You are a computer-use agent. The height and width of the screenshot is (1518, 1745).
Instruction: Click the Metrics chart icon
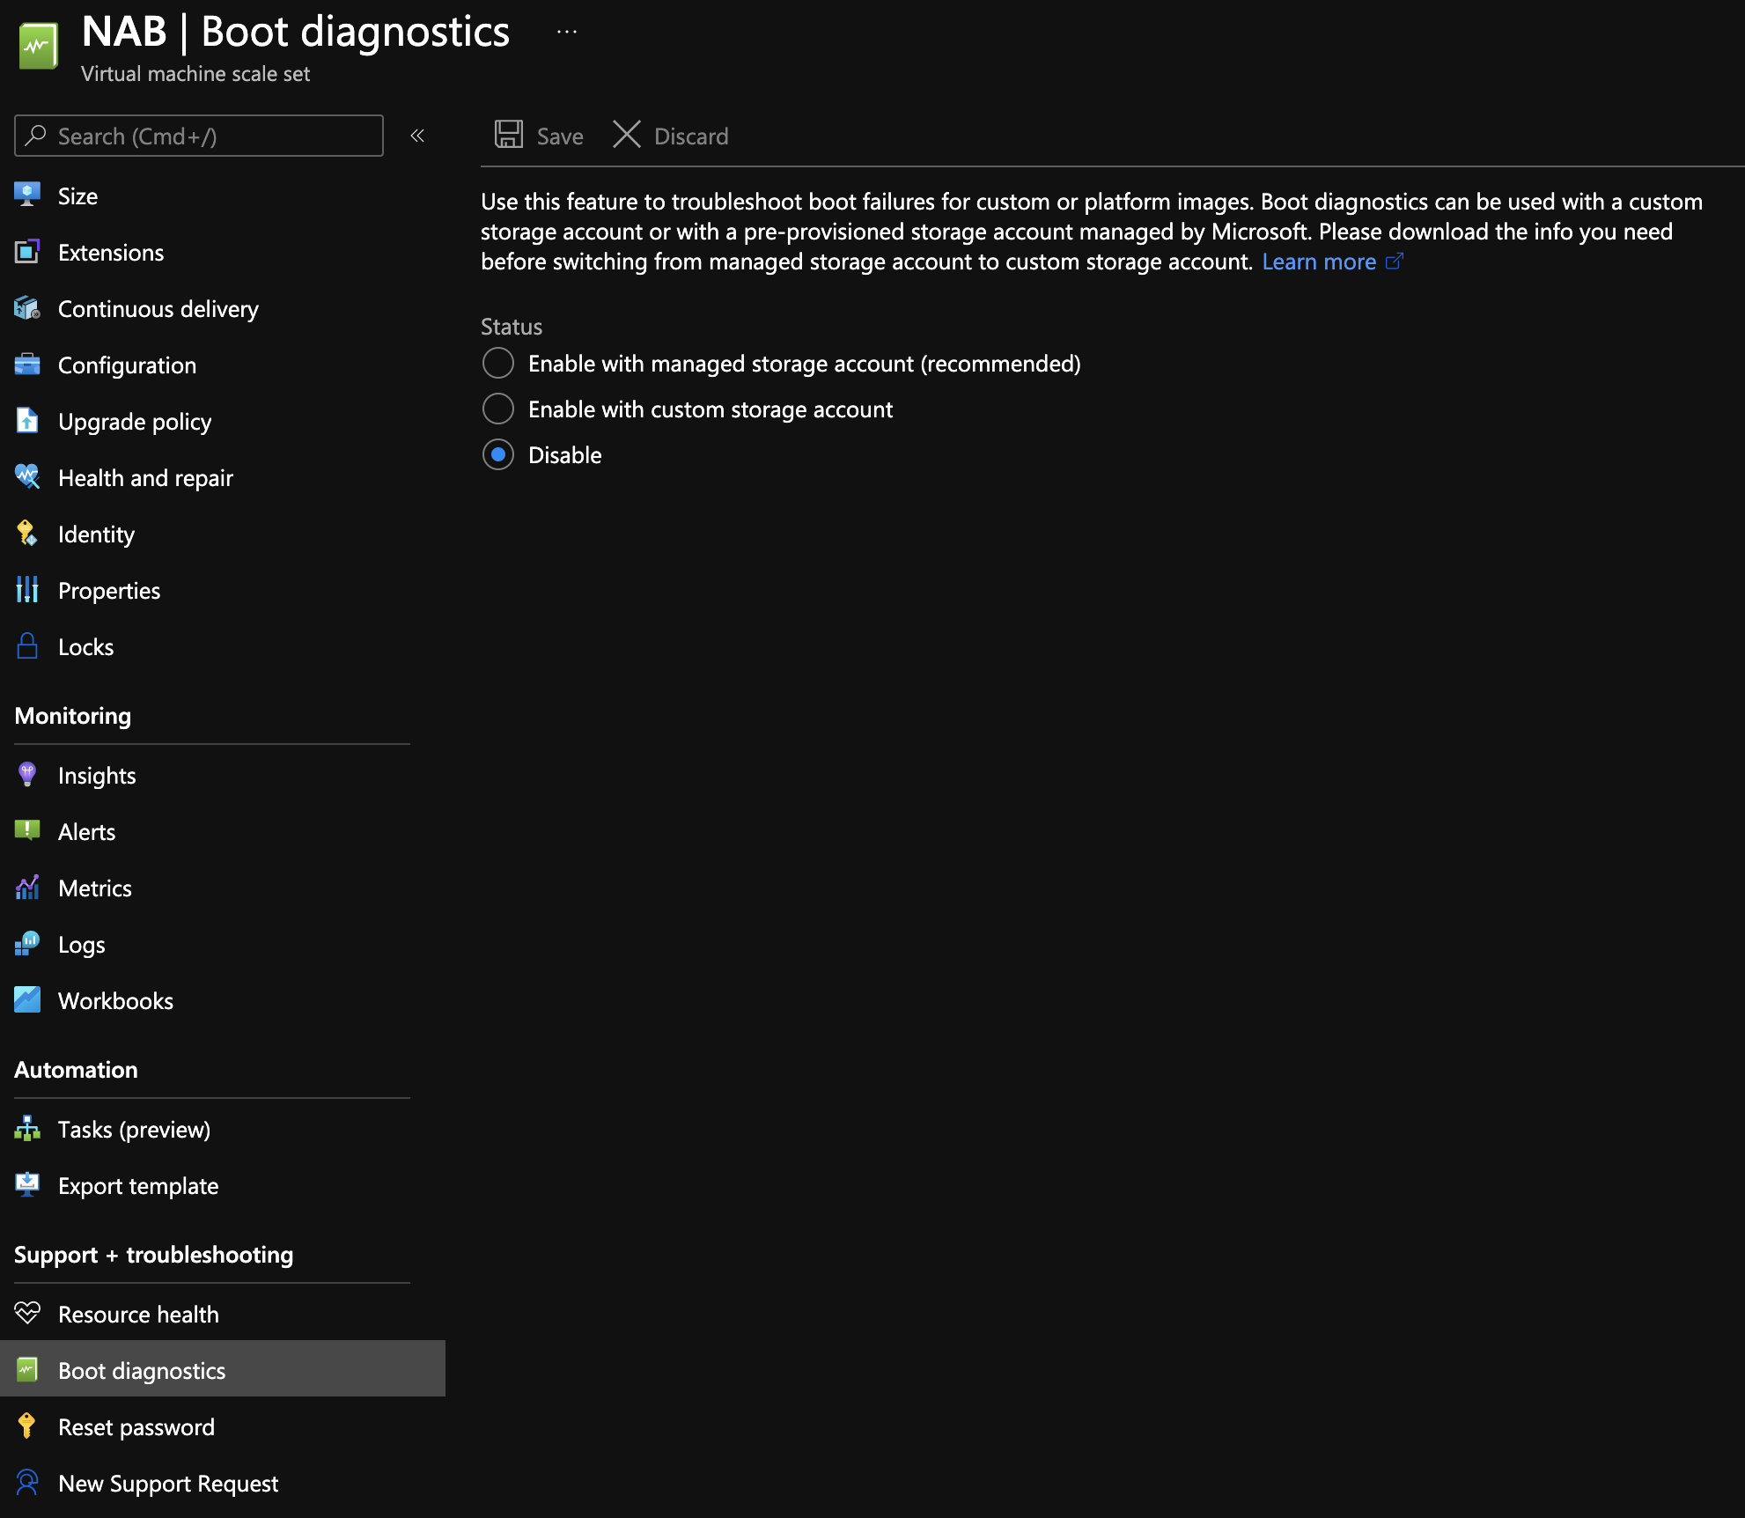[27, 888]
